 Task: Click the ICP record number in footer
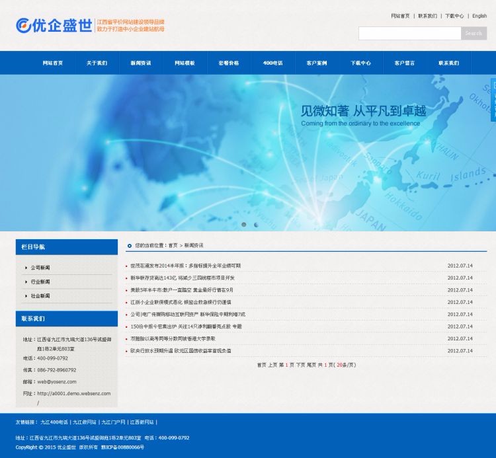122,447
